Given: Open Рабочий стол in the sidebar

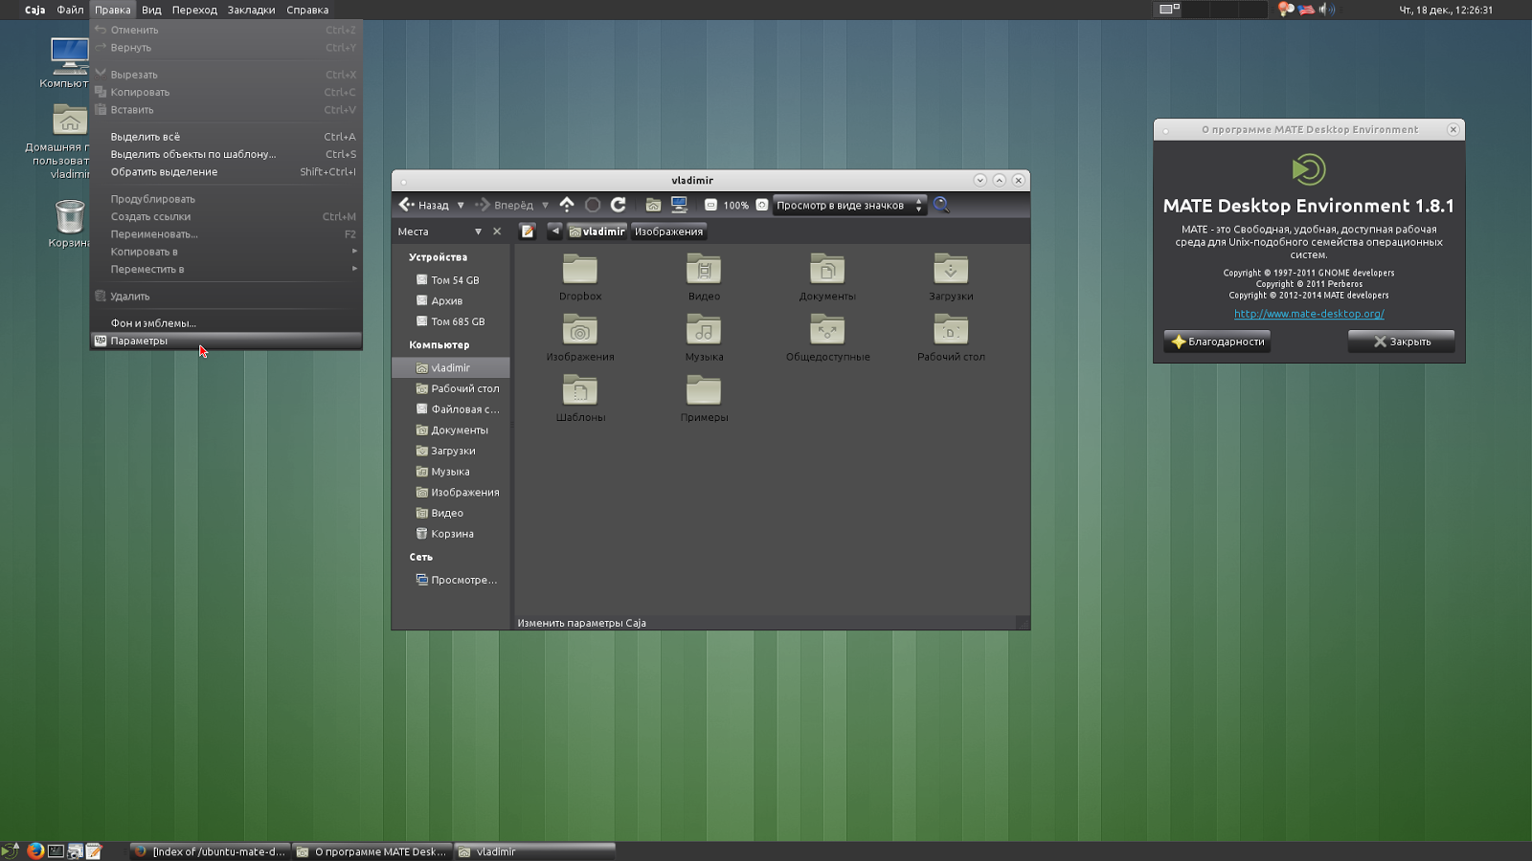Looking at the screenshot, I should tap(450, 388).
